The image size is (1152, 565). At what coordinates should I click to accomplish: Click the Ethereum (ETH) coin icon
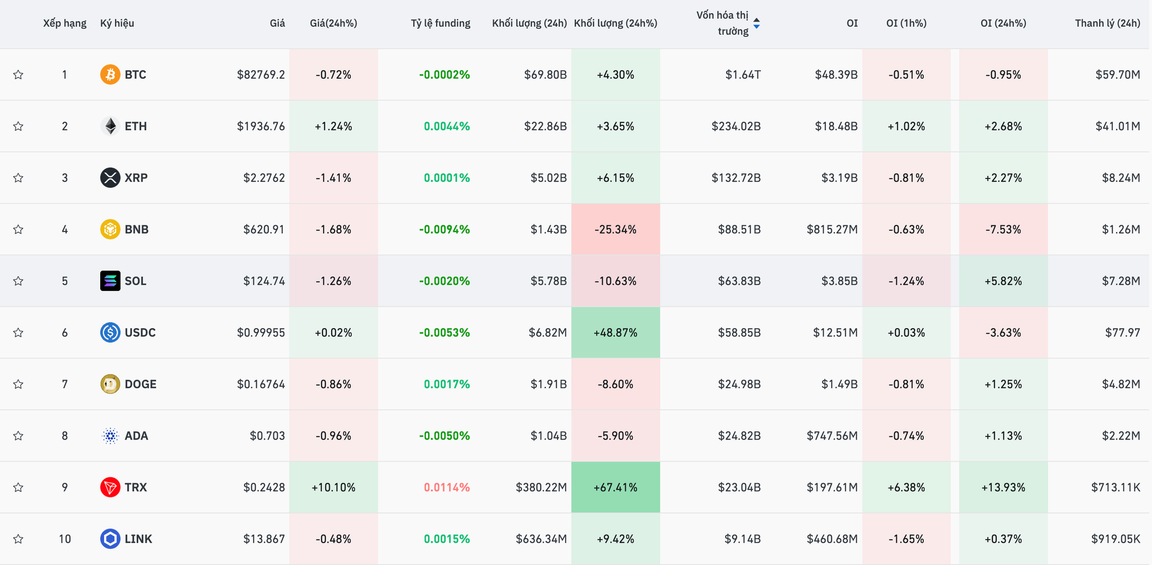pos(110,126)
